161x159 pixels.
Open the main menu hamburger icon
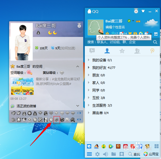[89, 154]
